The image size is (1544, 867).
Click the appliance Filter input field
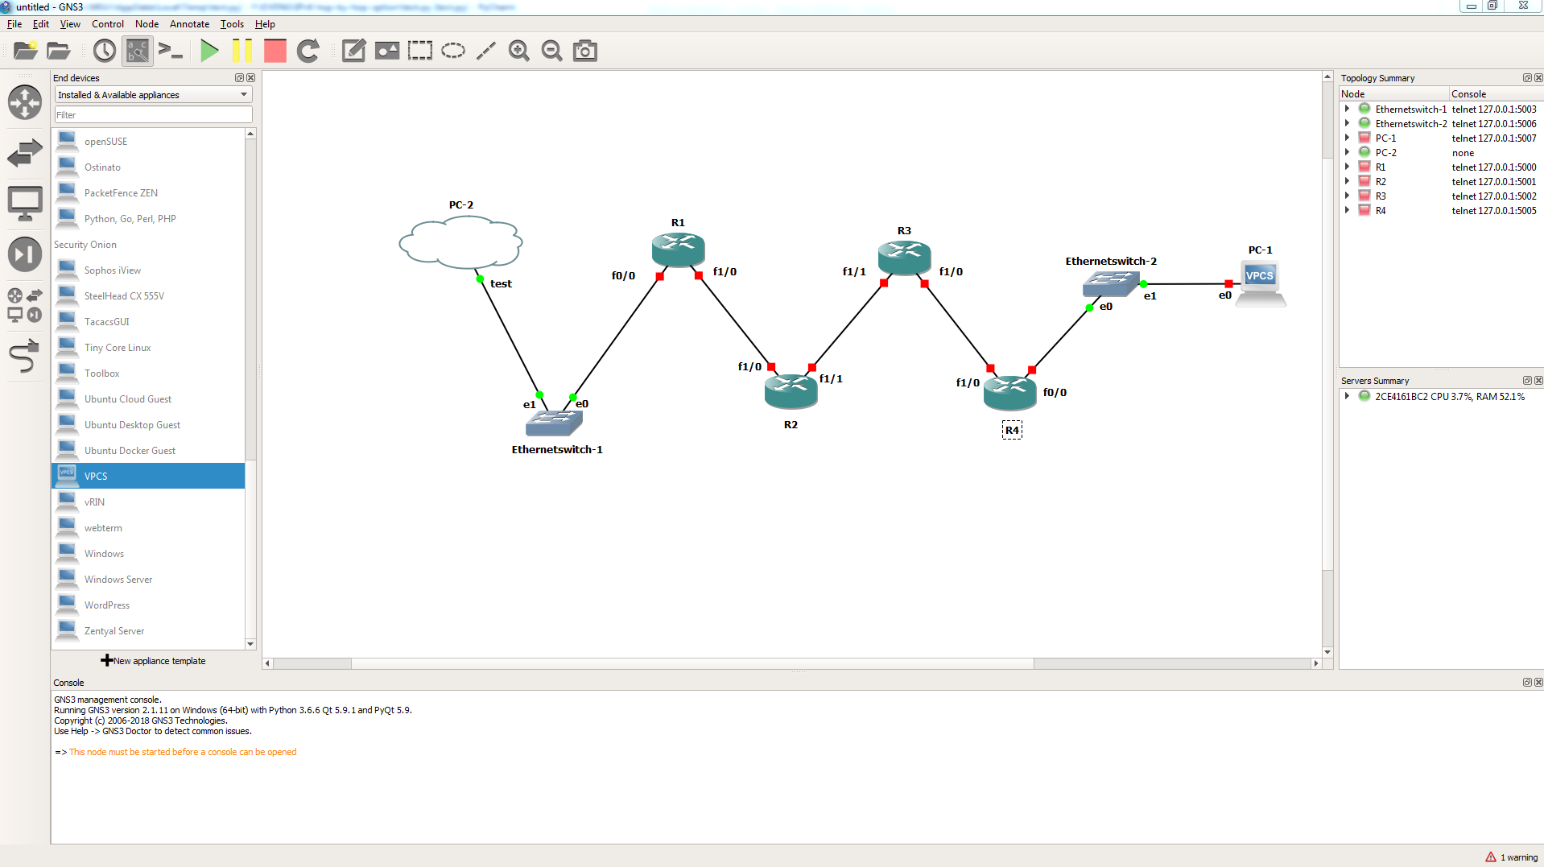(153, 115)
